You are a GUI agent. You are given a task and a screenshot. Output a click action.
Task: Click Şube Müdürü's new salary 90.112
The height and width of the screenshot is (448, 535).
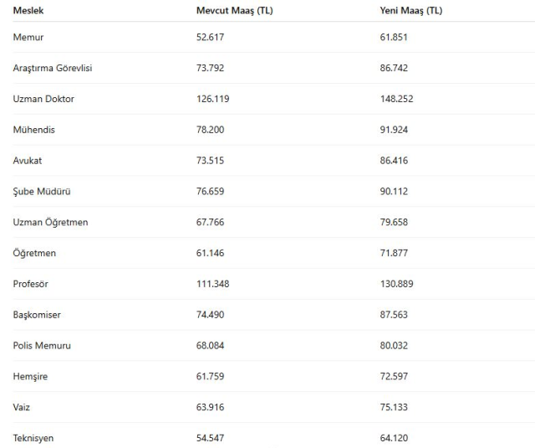click(x=394, y=192)
